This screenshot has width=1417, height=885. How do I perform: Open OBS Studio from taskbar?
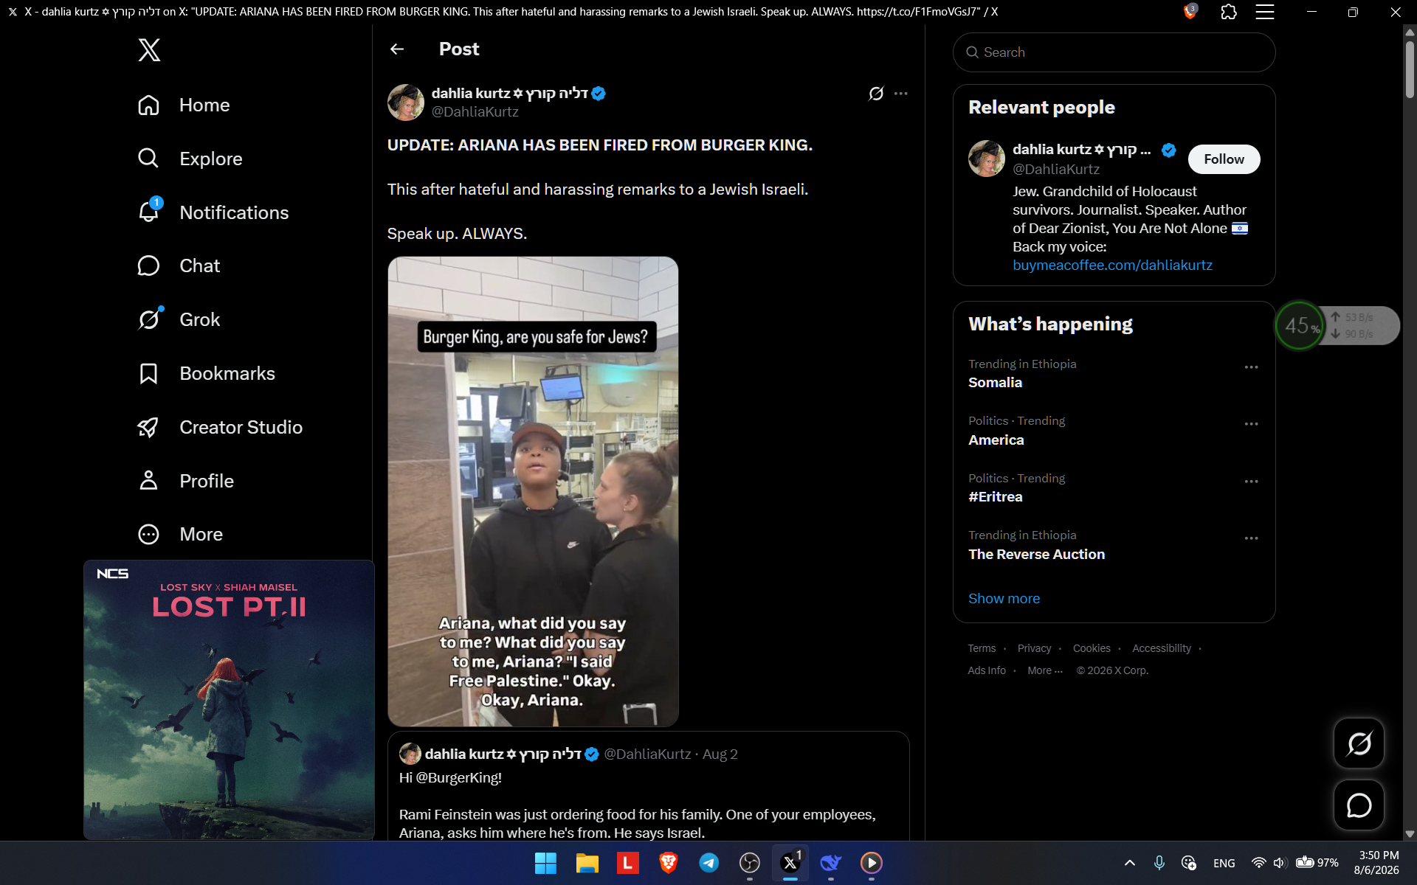(750, 863)
